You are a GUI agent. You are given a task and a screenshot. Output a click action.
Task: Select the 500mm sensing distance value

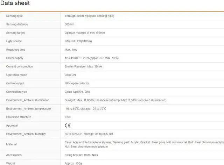click(70, 24)
